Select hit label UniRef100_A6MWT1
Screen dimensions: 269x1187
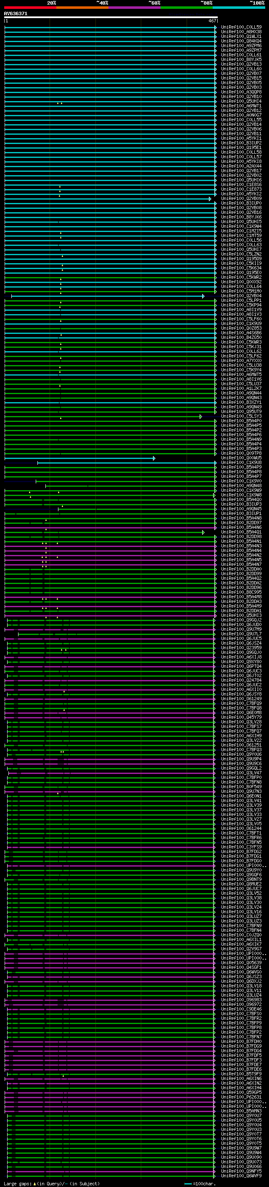[241, 106]
